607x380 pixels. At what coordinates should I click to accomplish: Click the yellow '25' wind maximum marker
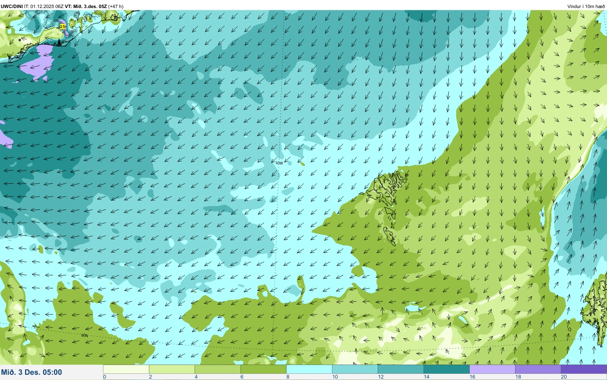click(x=63, y=27)
